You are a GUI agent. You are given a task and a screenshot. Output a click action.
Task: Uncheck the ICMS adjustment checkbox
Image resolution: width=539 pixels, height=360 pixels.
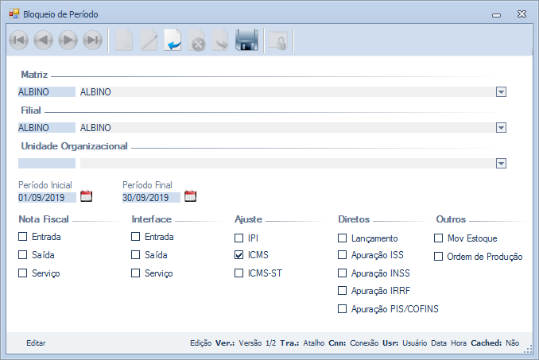tap(239, 256)
